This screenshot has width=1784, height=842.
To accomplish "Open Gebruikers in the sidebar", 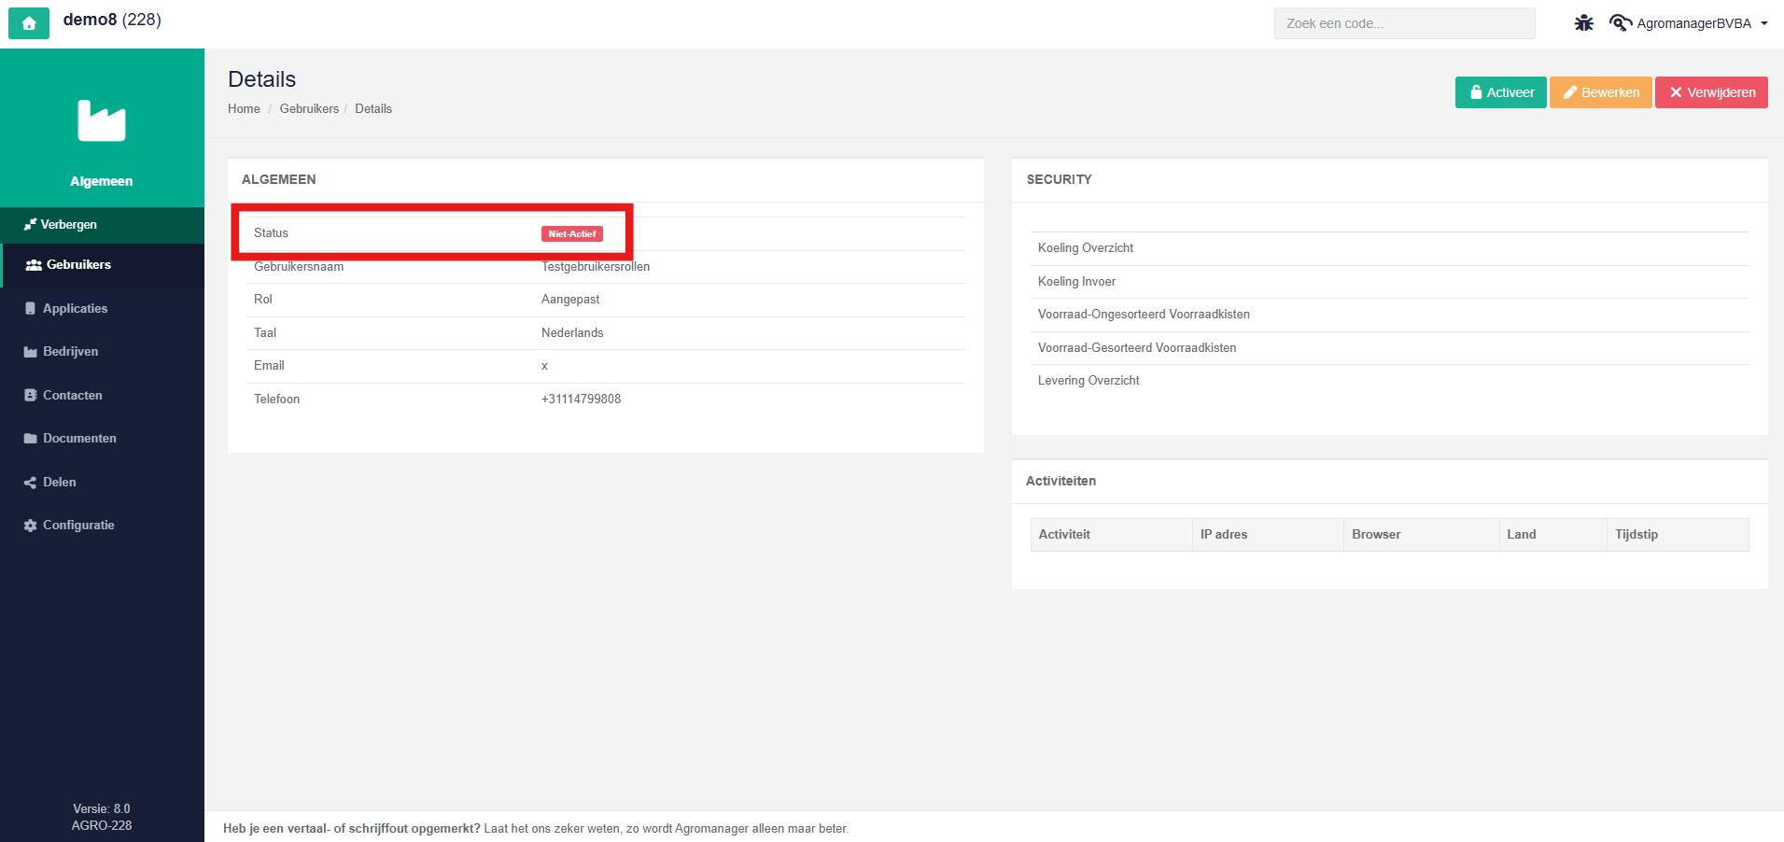I will tap(102, 265).
